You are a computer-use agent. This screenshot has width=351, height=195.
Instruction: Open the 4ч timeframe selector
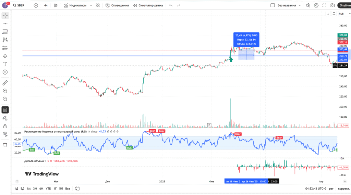click(46, 5)
